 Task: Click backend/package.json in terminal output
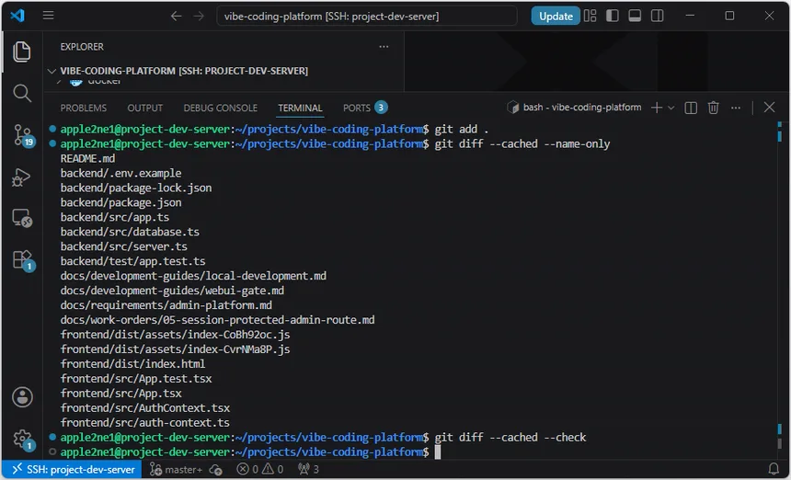(121, 202)
